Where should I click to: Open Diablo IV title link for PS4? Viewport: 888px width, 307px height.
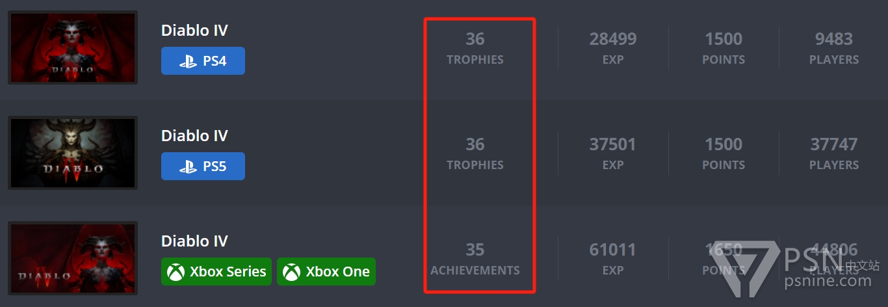coord(194,31)
